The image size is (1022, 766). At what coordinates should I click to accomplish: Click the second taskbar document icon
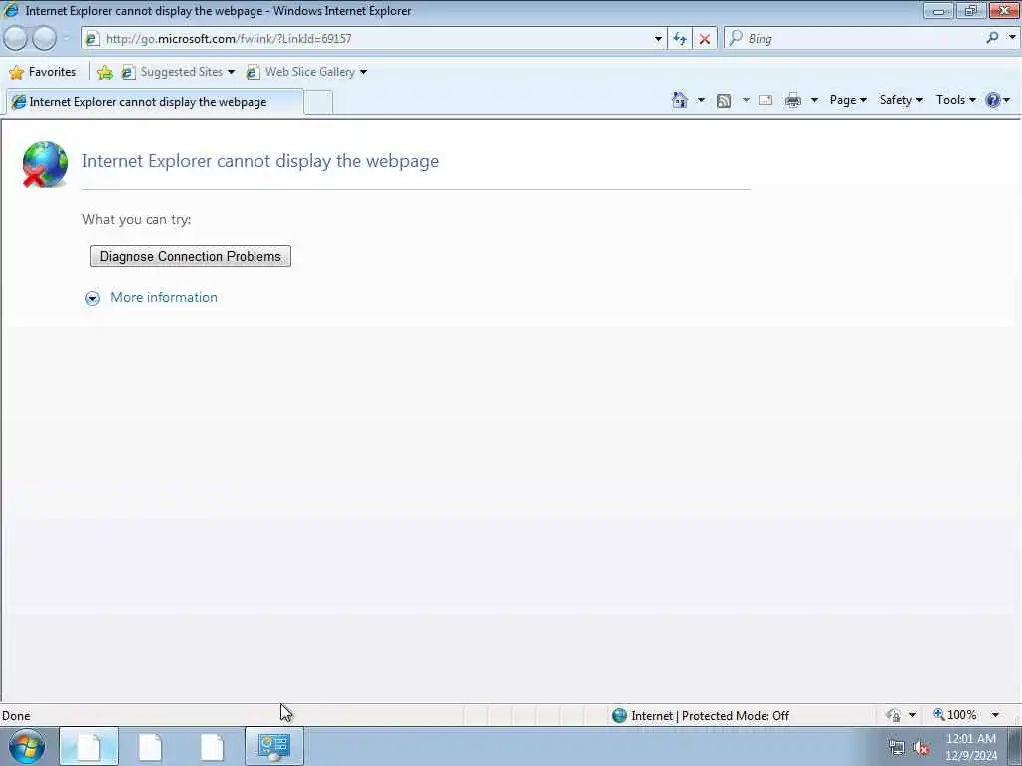click(150, 746)
